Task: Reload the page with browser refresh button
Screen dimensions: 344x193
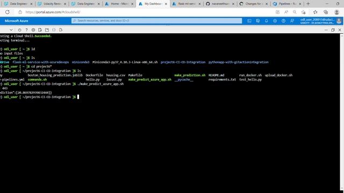Action: point(7,12)
